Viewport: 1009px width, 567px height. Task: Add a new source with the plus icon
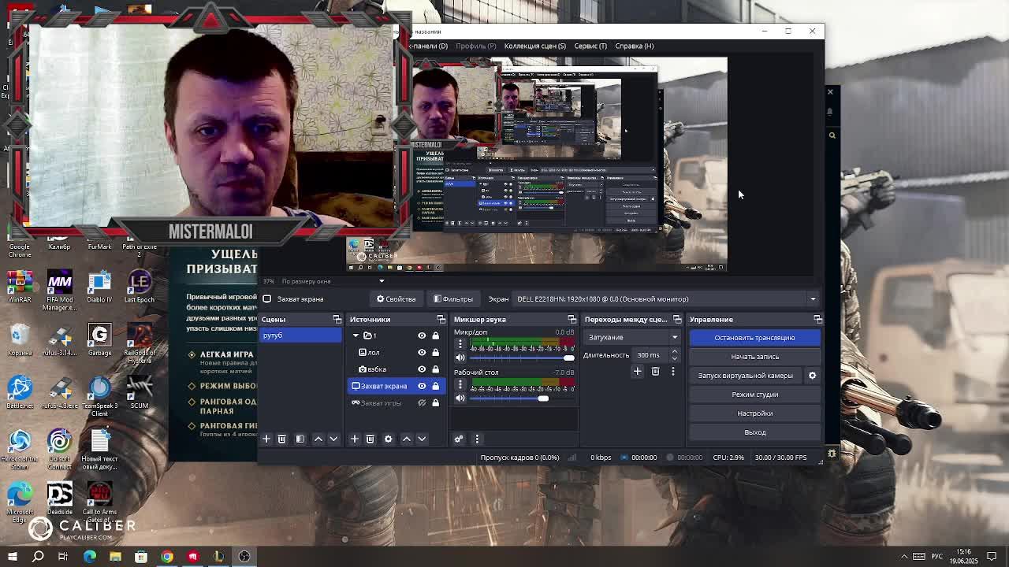(355, 439)
